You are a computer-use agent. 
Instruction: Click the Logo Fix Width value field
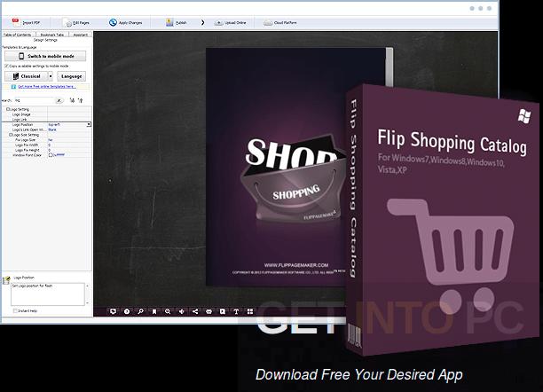[69, 145]
